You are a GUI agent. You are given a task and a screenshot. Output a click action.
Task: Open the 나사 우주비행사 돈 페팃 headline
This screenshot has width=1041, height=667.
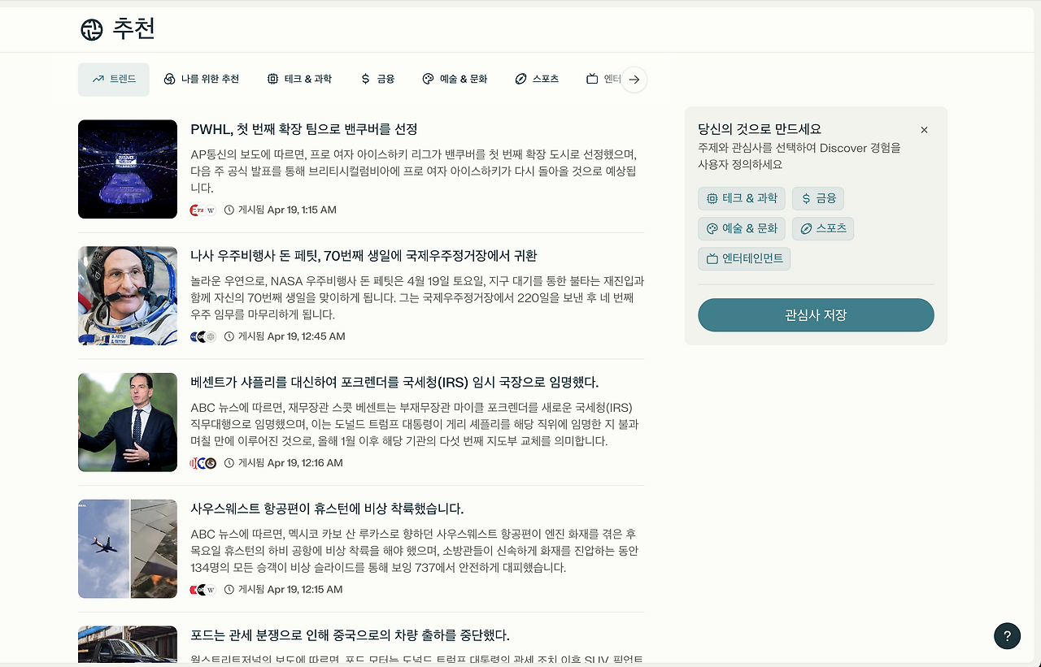(364, 256)
